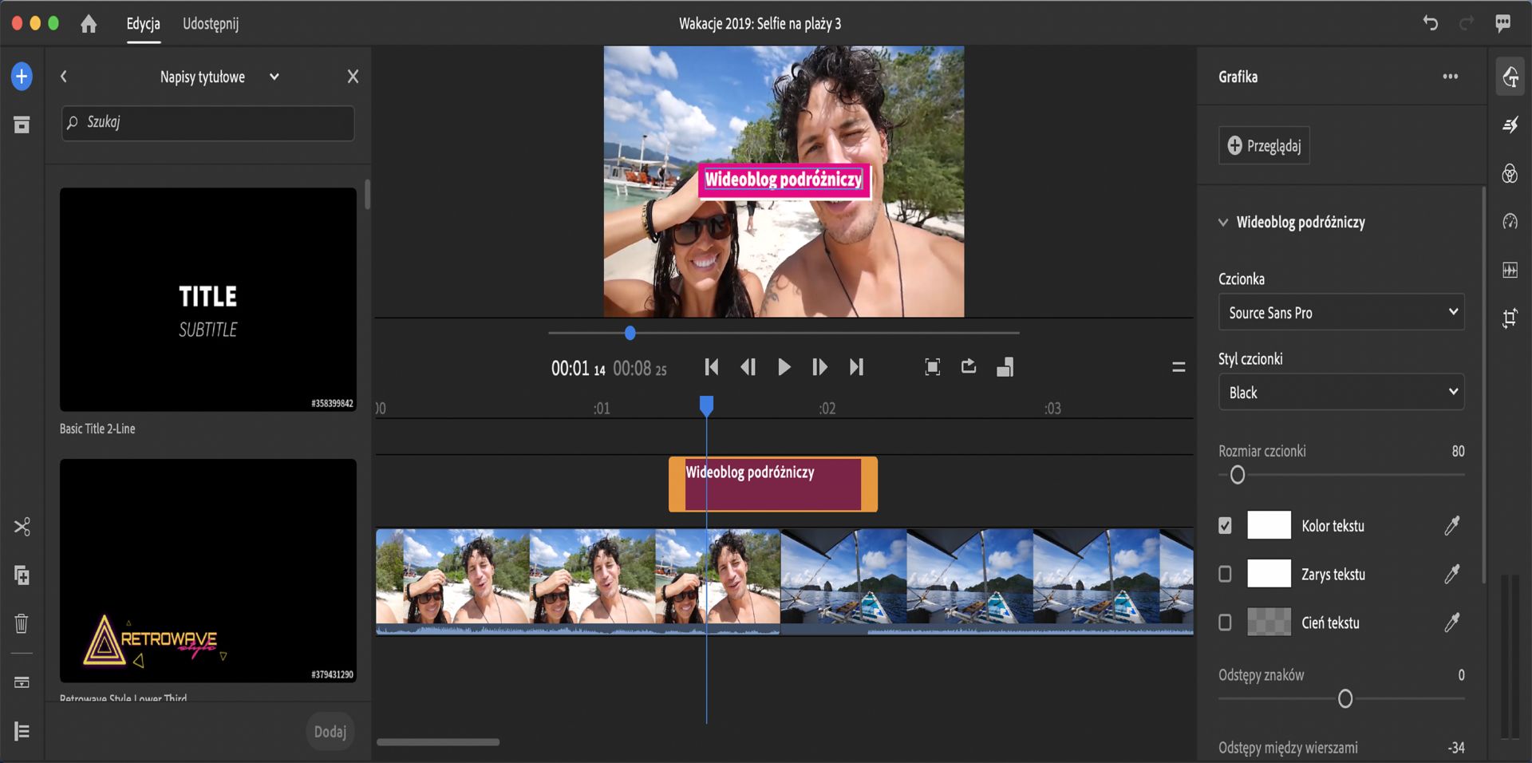This screenshot has height=763, width=1532.
Task: Click the Przeglądaj button
Action: [1264, 145]
